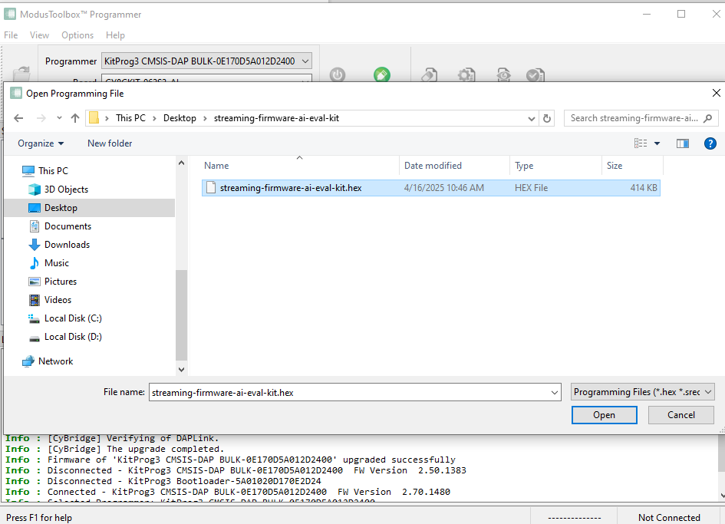Open the Options menu
This screenshot has width=725, height=524.
[77, 35]
